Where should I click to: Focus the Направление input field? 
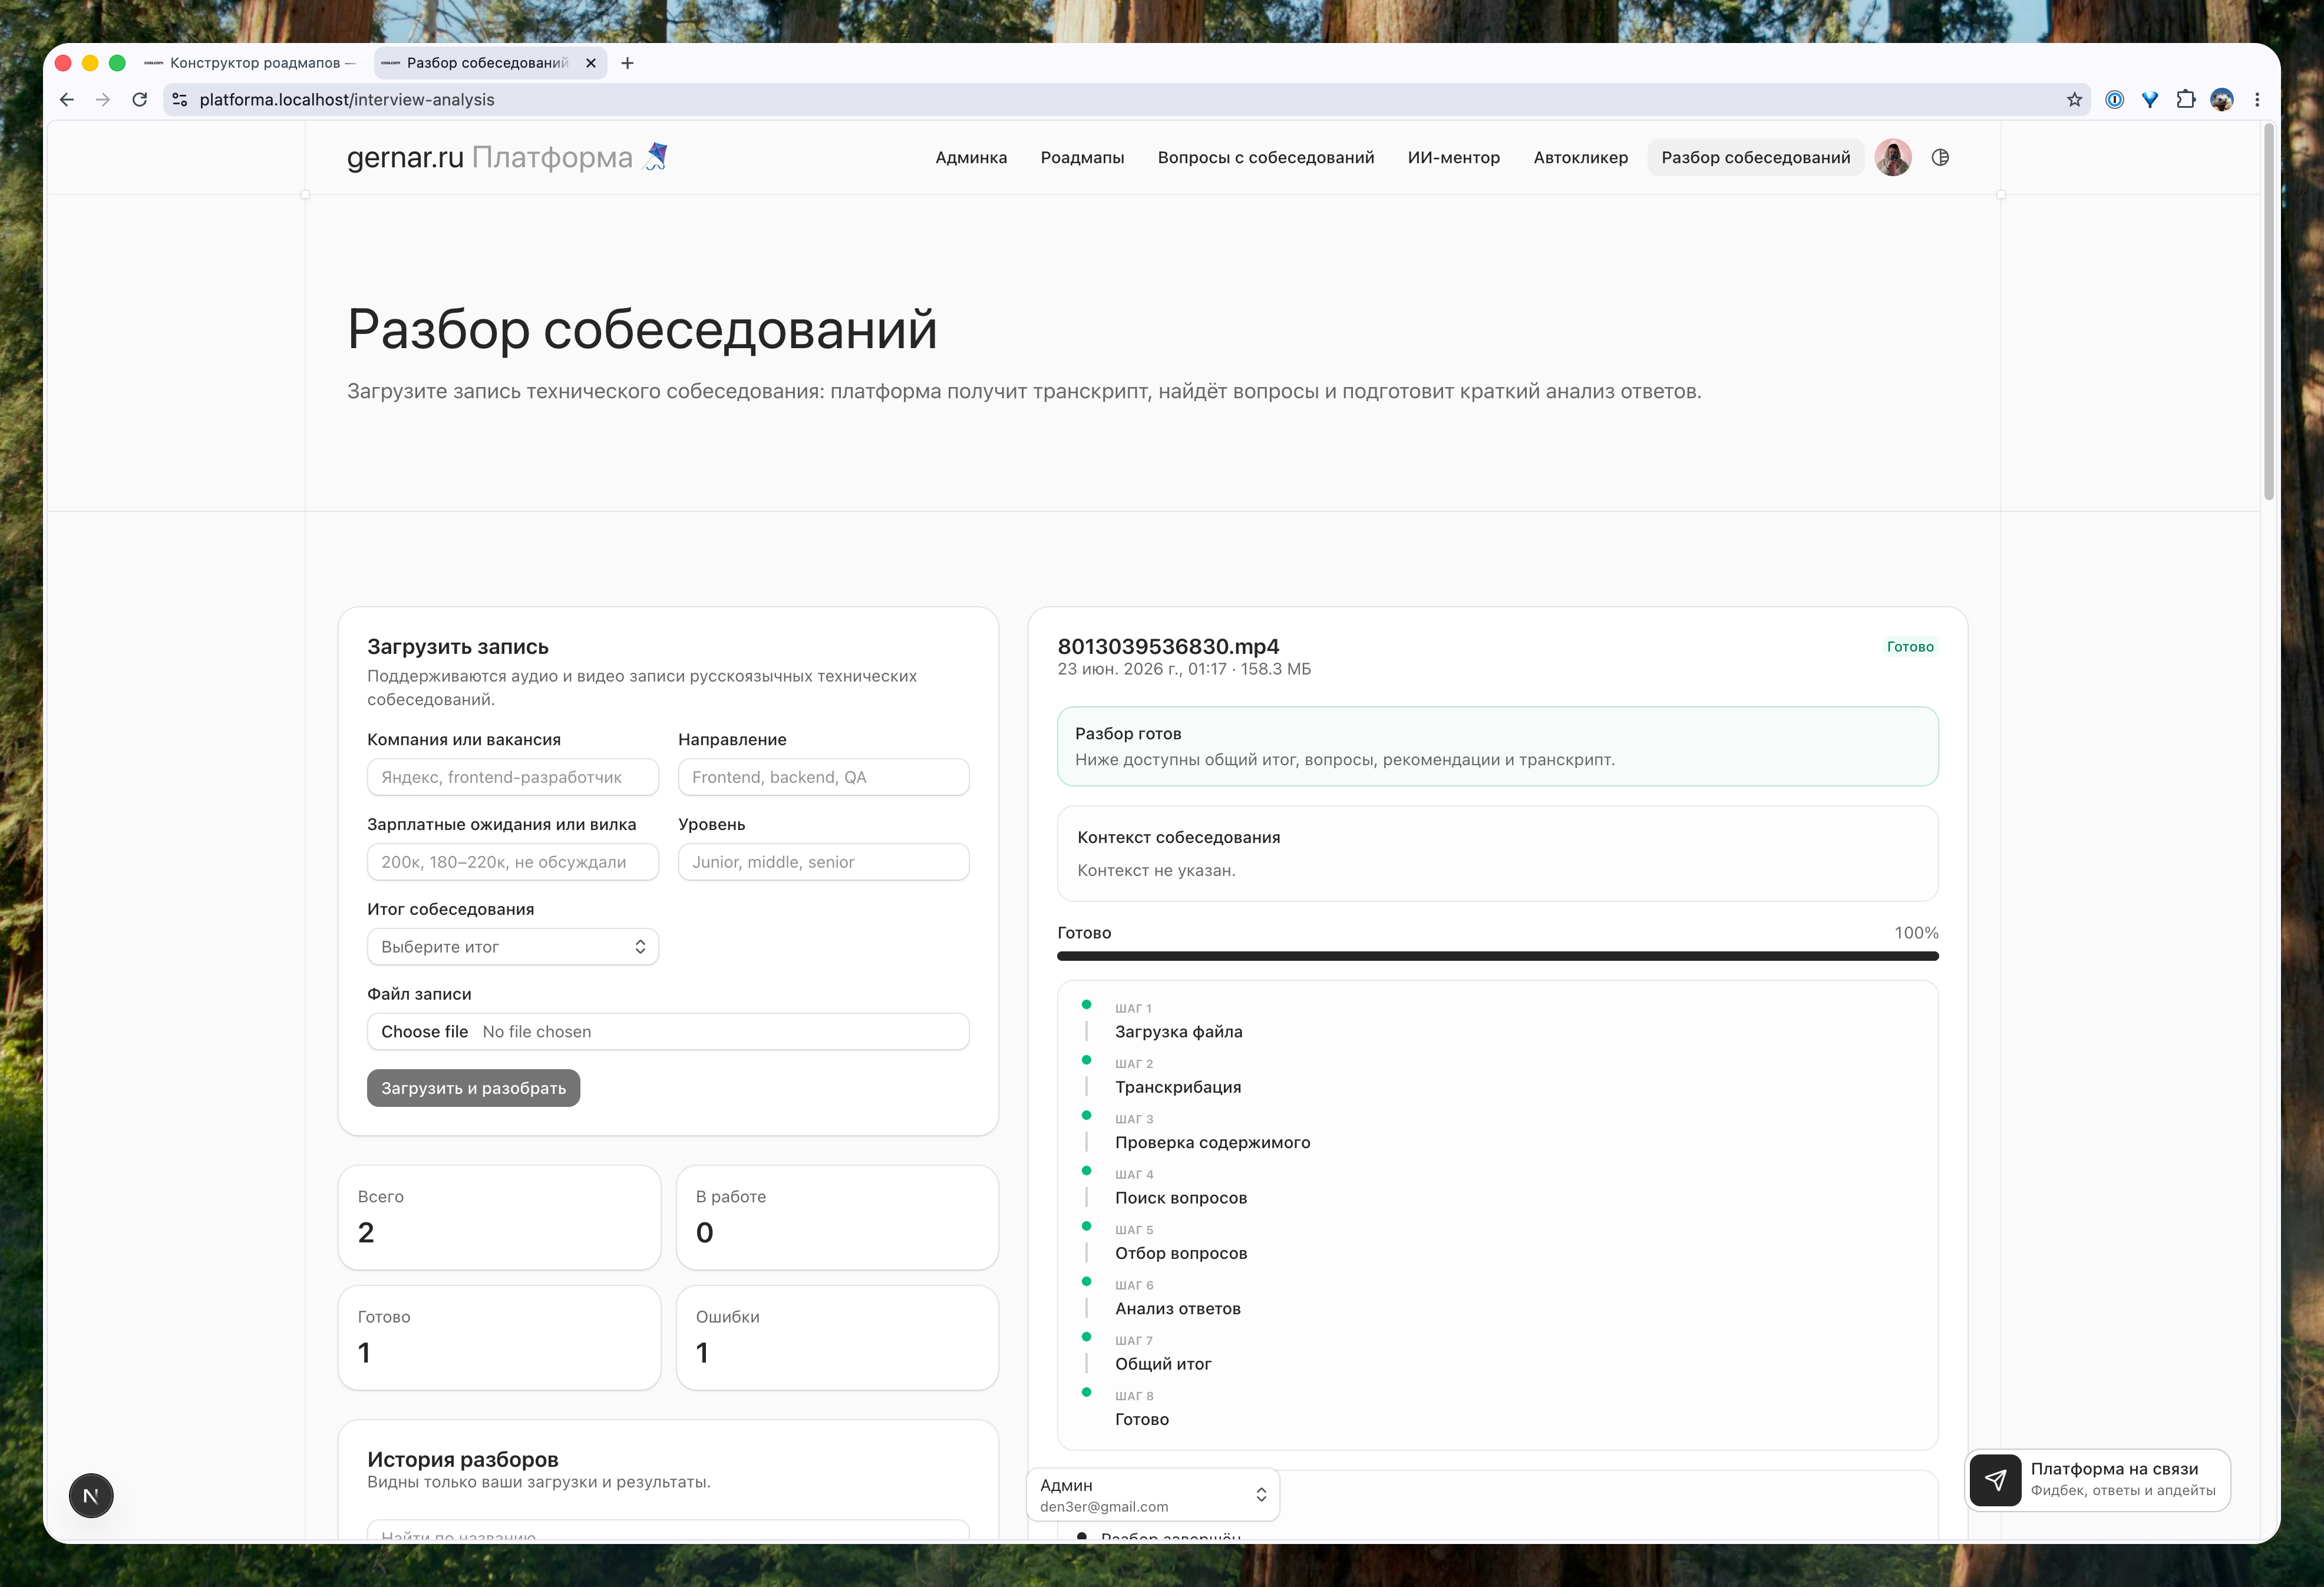click(823, 777)
